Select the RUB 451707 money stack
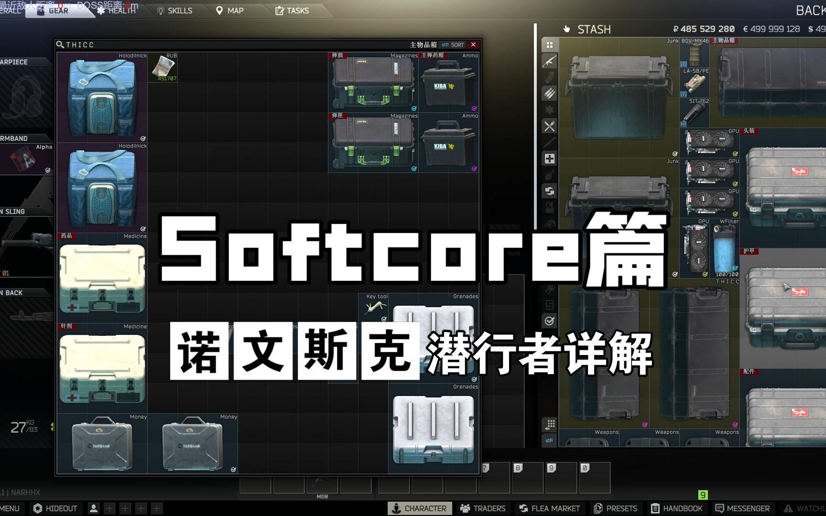826x516 pixels. point(163,67)
